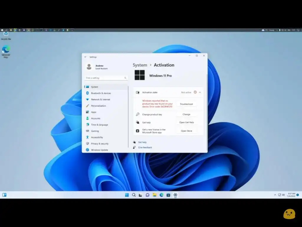Viewport: 302px width, 227px height.
Task: Open File Explorer from the taskbar
Action: pyautogui.click(x=155, y=195)
